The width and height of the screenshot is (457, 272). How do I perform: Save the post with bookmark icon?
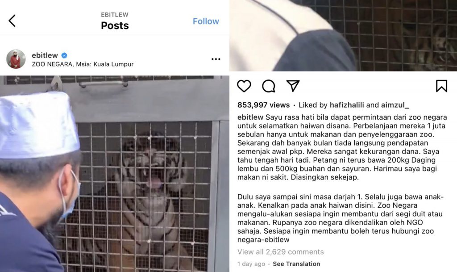click(x=441, y=86)
